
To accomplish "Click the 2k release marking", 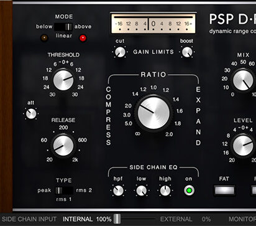I will tap(75, 159).
